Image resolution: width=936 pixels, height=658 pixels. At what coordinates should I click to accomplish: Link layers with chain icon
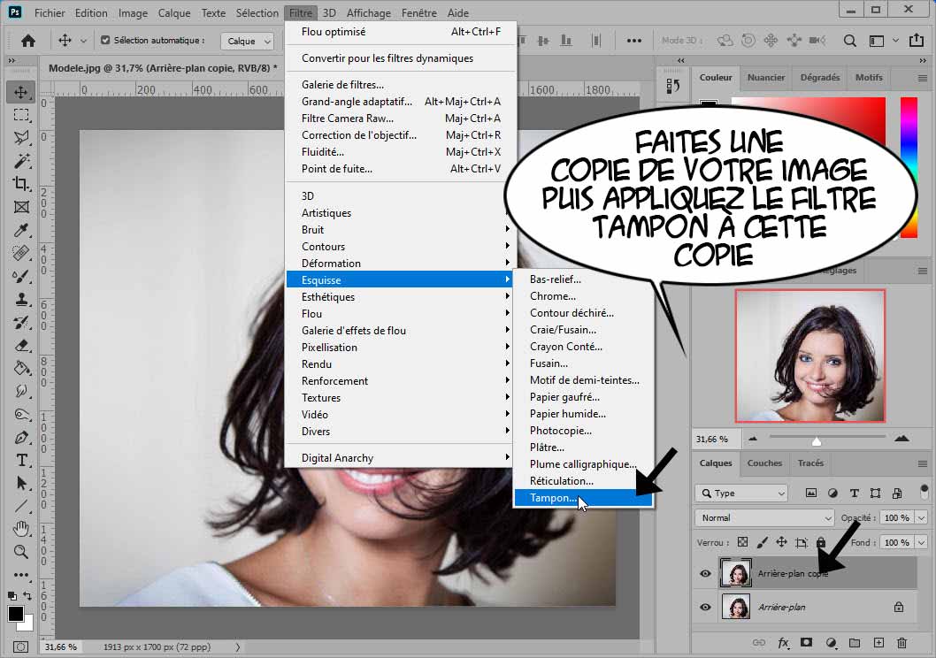(x=759, y=642)
